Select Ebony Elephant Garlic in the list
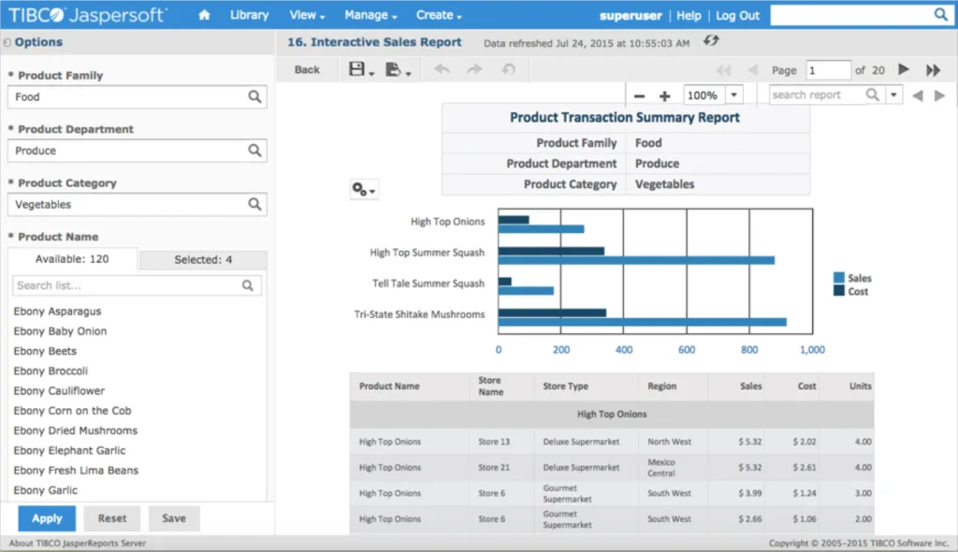This screenshot has width=958, height=552. 69,451
